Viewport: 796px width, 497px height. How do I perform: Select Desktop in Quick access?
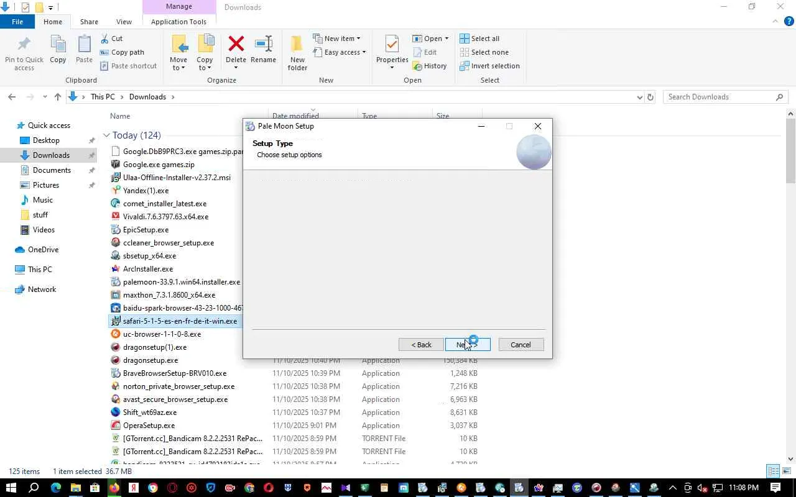(x=46, y=140)
